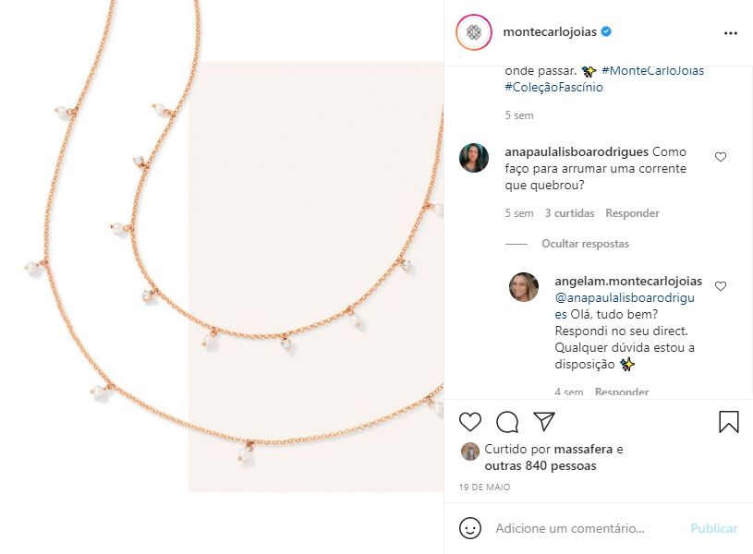Like anapaulalisboarodrigues' comment
The height and width of the screenshot is (554, 753).
[721, 157]
